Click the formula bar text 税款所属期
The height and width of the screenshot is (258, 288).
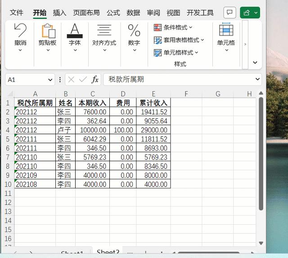126,79
